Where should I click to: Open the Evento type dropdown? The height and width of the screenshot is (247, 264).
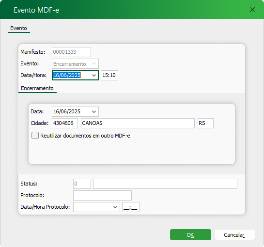94,63
